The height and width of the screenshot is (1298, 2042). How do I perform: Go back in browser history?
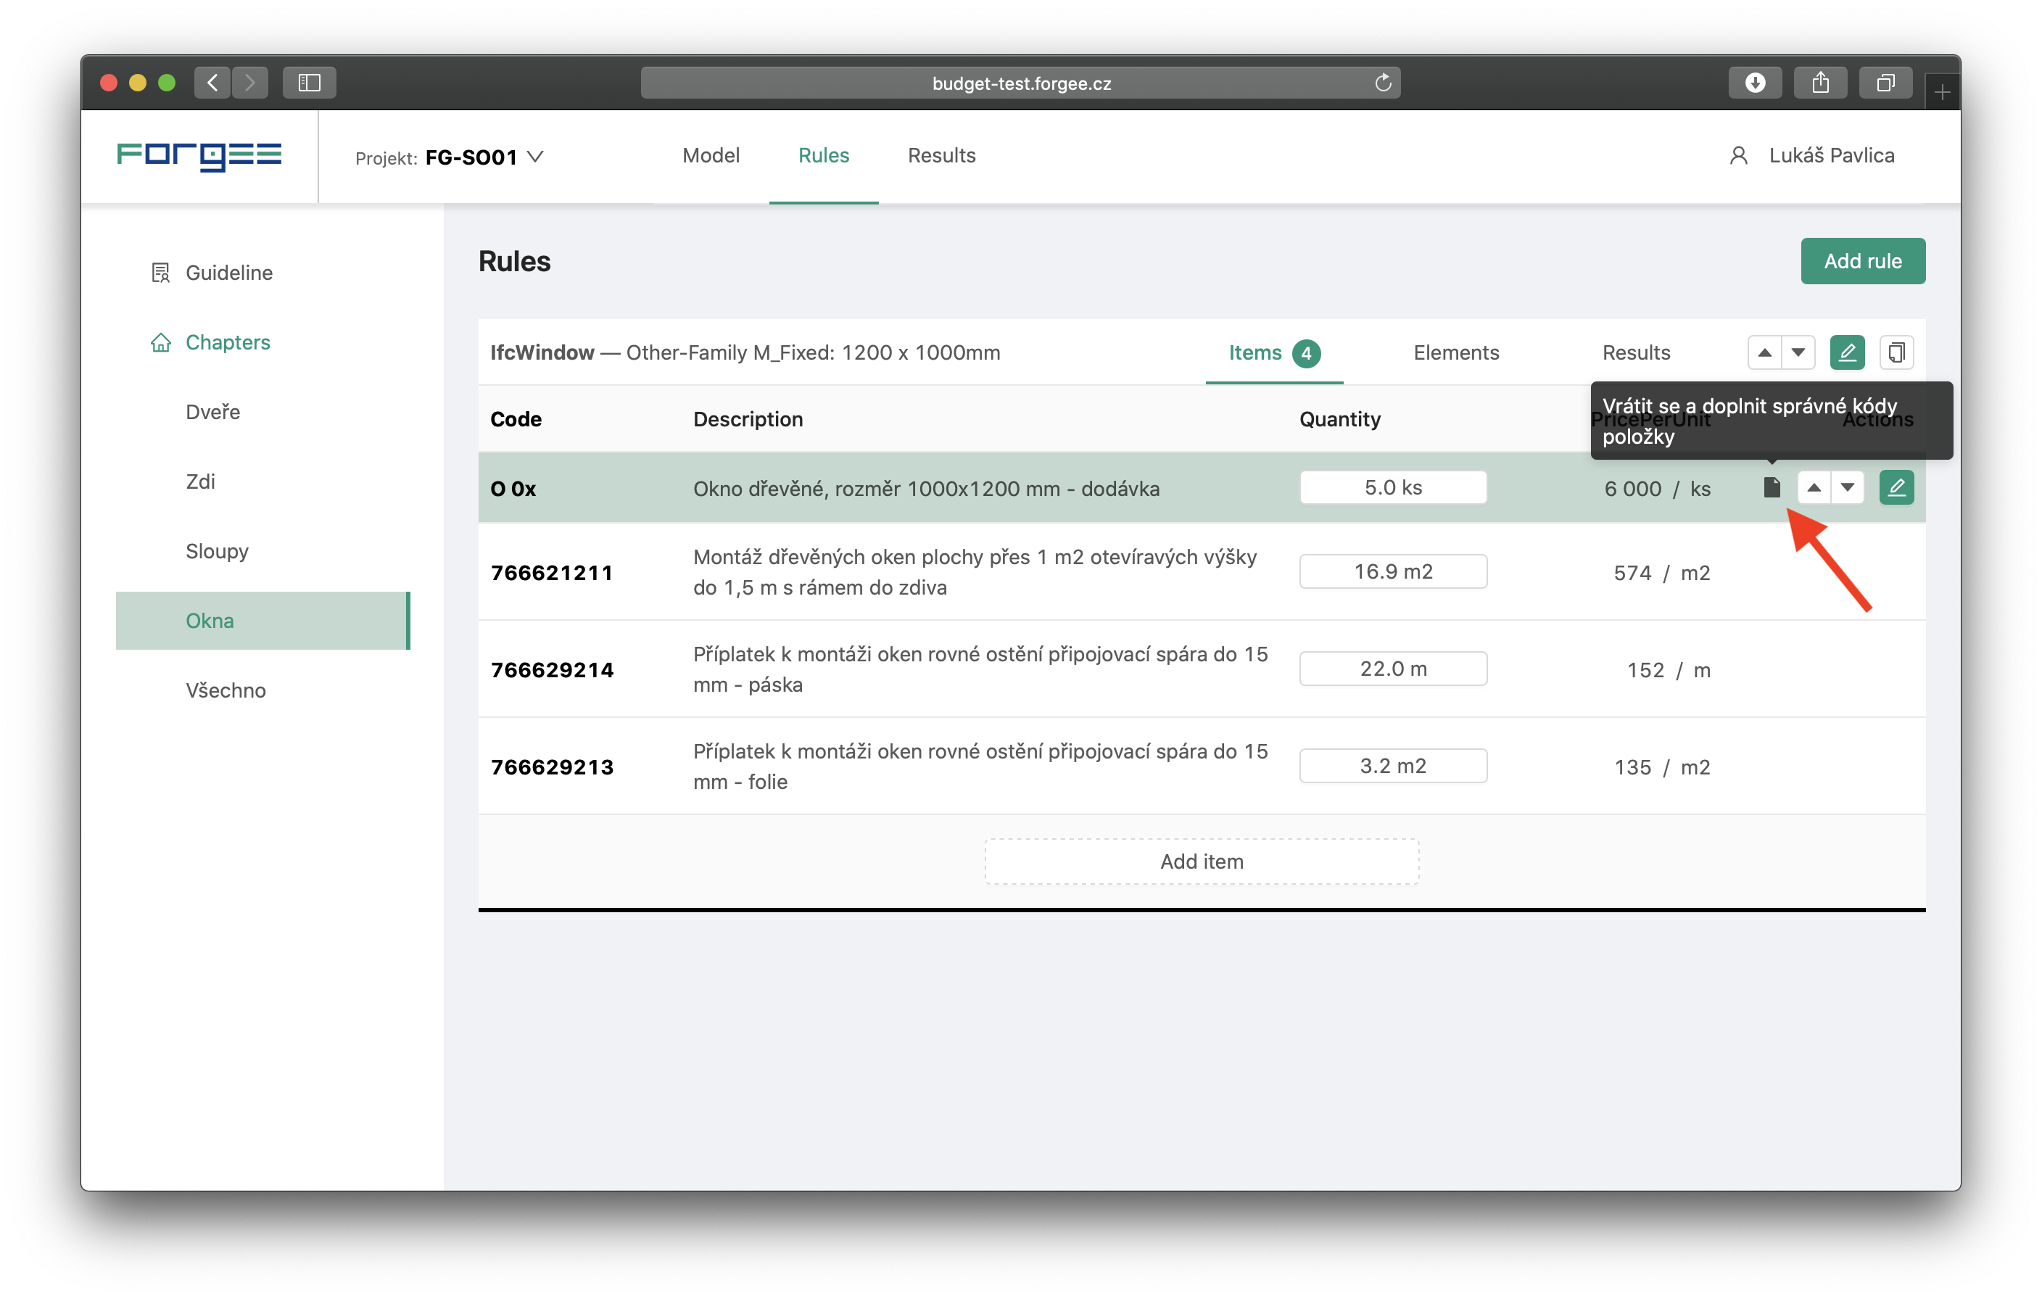pyautogui.click(x=212, y=83)
